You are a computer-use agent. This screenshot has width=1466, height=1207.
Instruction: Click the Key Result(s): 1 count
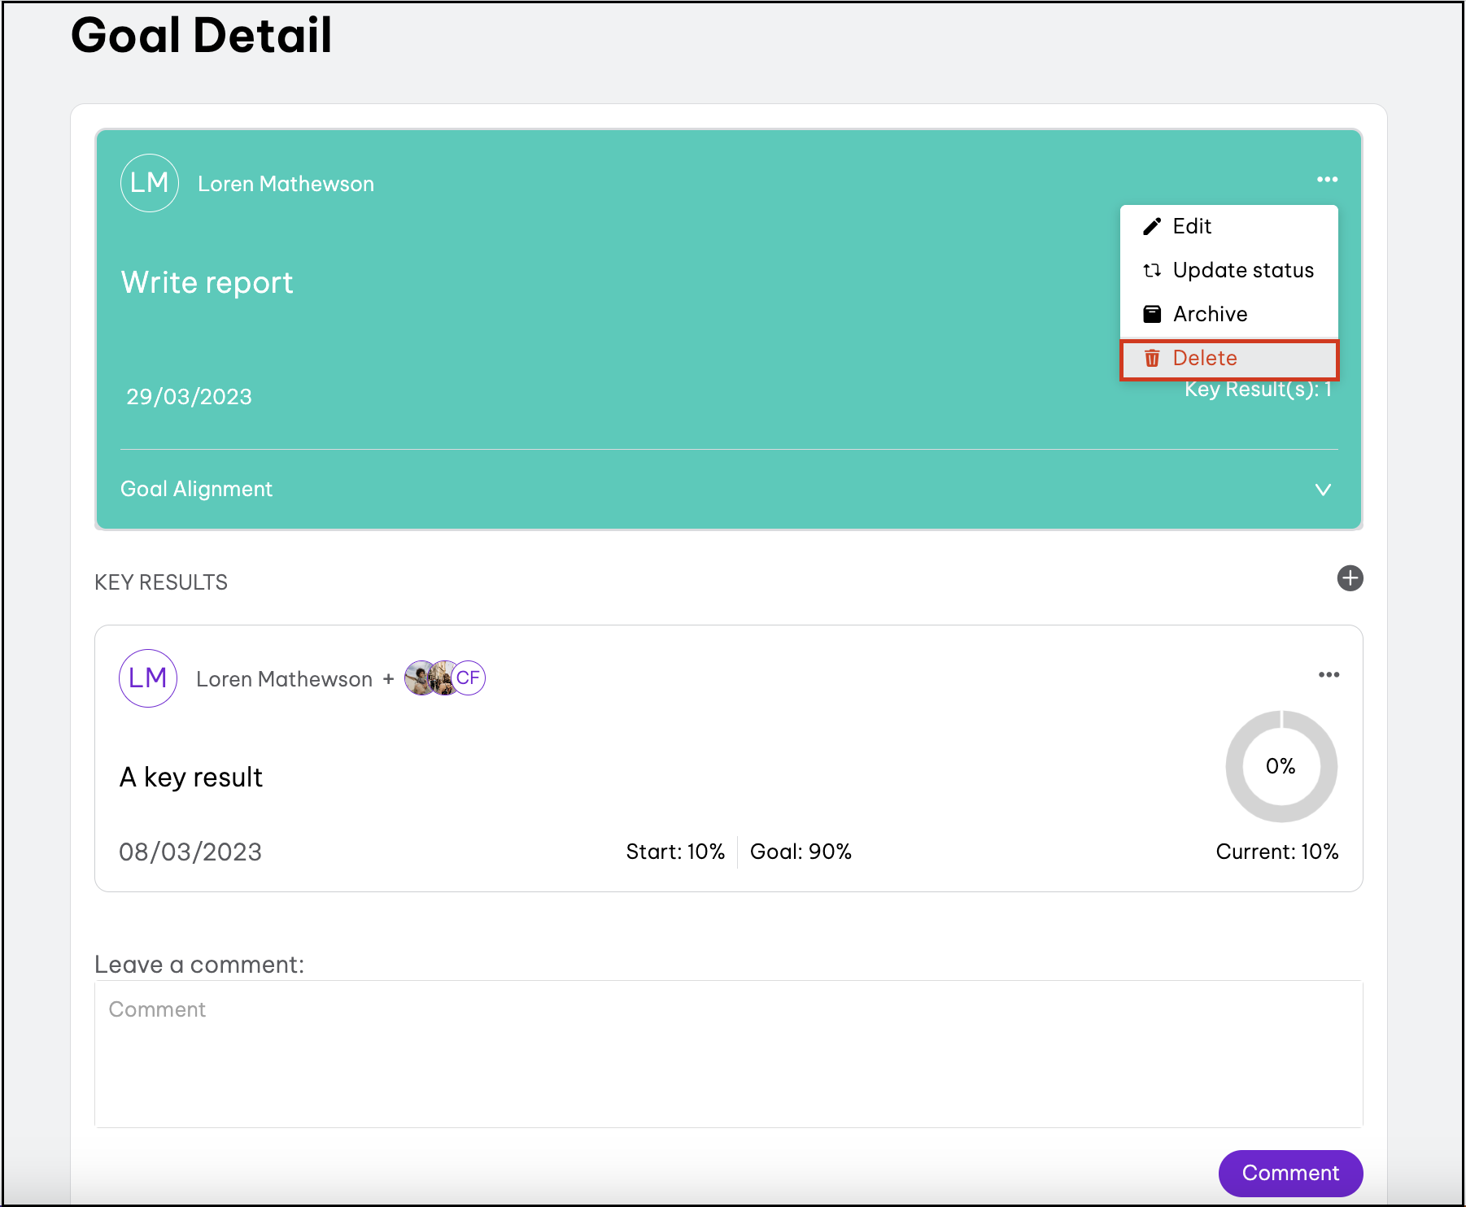coord(1258,391)
